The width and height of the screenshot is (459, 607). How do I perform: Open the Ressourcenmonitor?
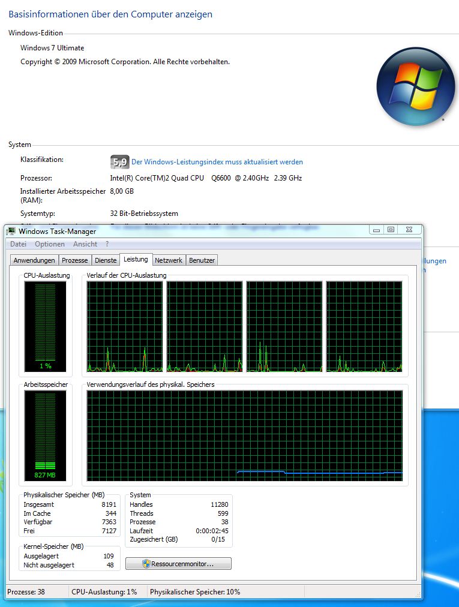(179, 564)
